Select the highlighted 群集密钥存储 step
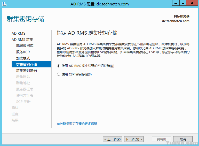Image resolution: width=199 pixels, height=146 pixels. click(x=31, y=64)
